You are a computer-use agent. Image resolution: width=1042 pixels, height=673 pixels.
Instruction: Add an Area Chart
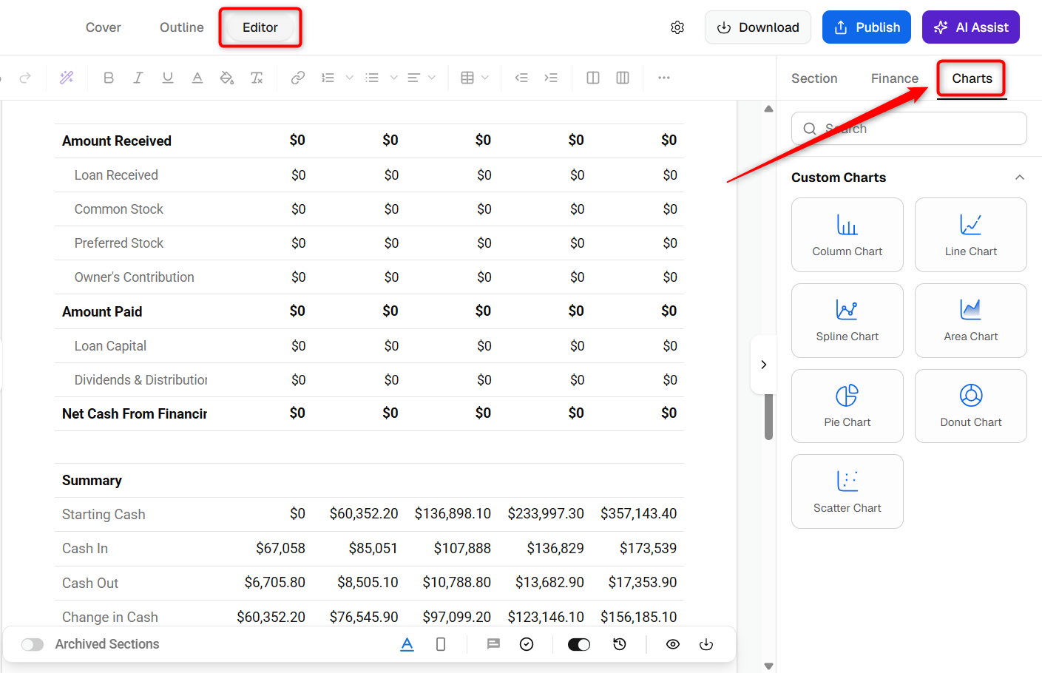tap(971, 321)
